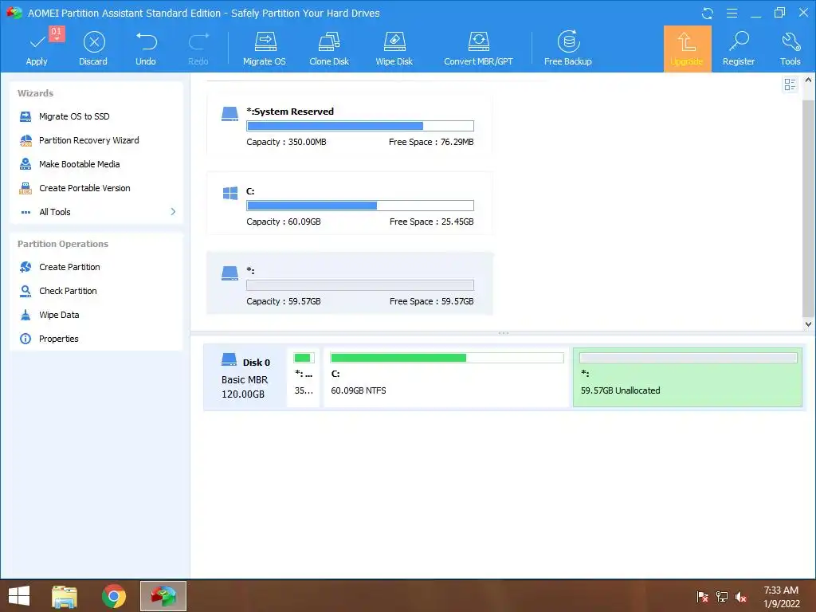
Task: Click the C: usage bar in partition list
Action: click(x=360, y=206)
